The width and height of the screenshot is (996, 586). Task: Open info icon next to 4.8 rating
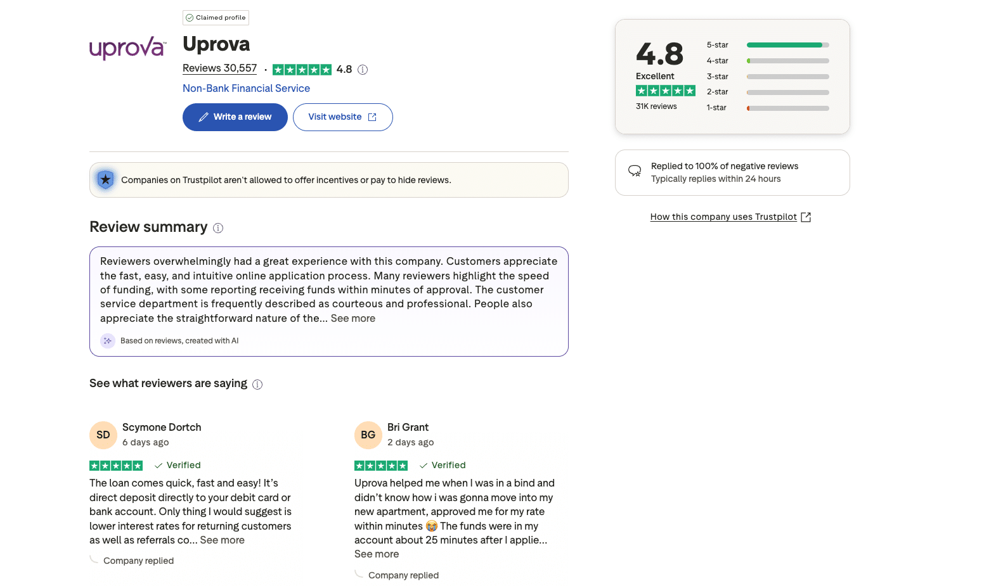(x=363, y=70)
